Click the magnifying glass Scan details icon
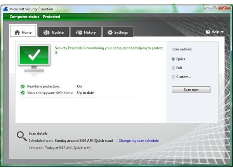 pos(22,136)
